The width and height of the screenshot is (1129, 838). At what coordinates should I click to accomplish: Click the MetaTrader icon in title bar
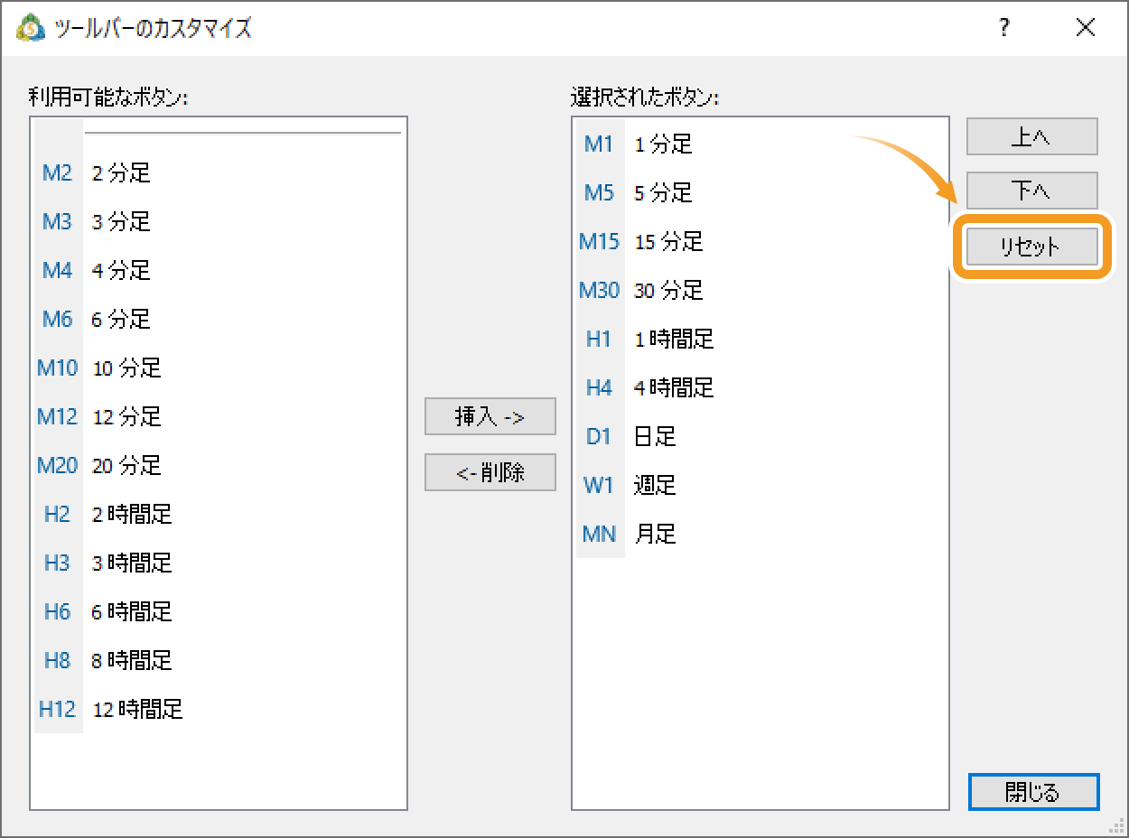pos(32,27)
